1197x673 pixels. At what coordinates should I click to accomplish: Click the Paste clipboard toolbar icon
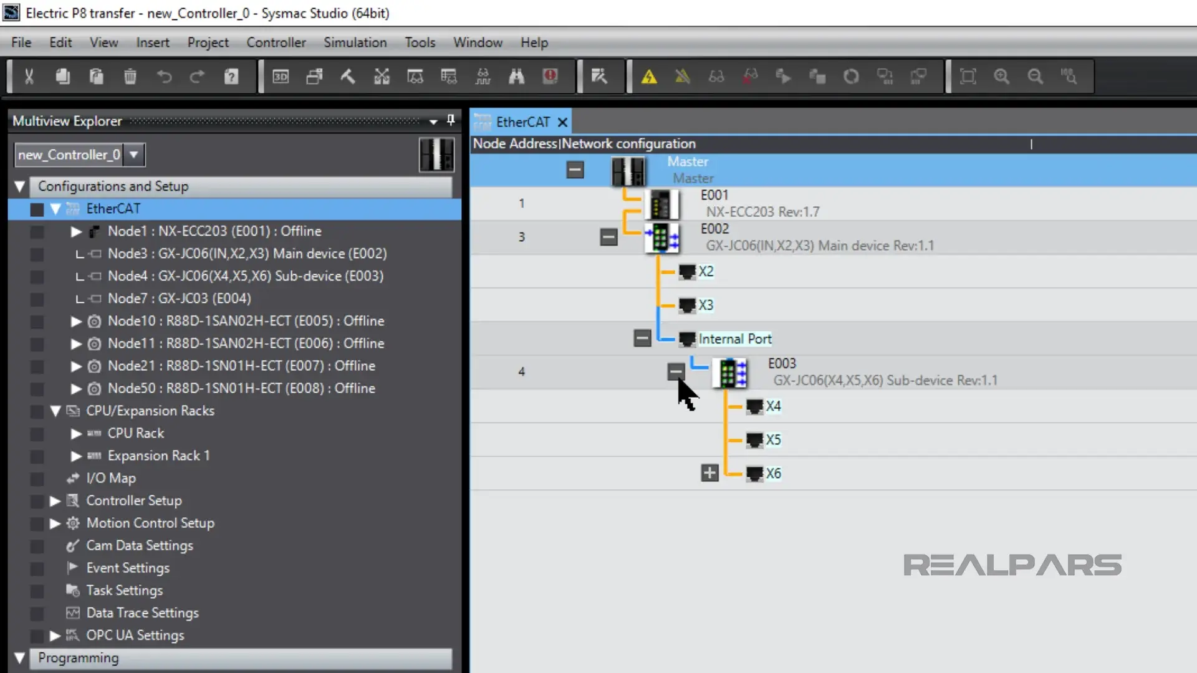point(96,77)
